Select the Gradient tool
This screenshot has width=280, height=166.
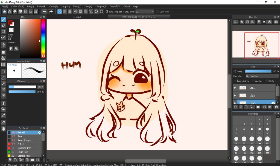(3, 64)
